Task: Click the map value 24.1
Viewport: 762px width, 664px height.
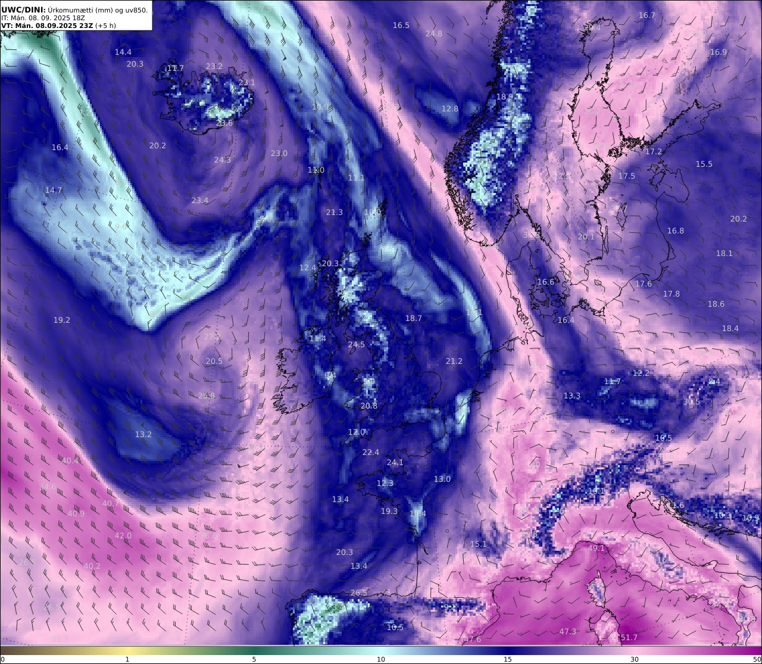Action: tap(395, 462)
